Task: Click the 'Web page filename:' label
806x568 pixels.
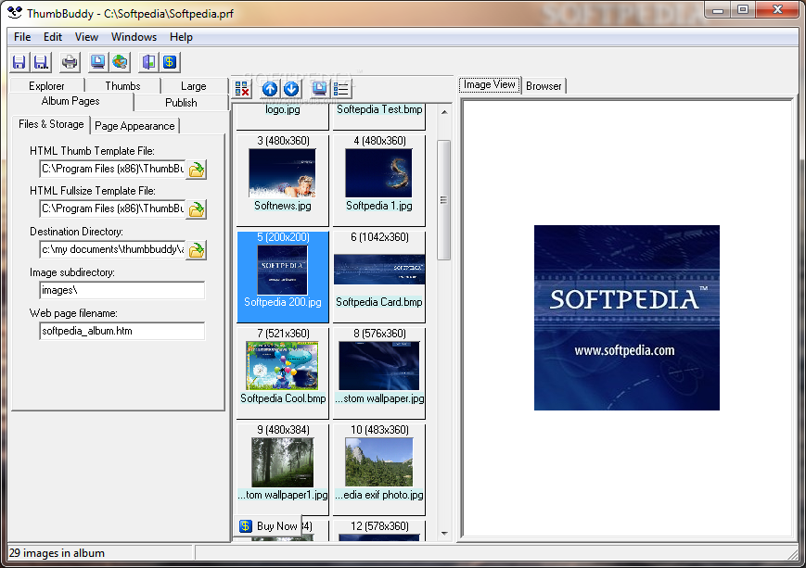Action: click(73, 313)
